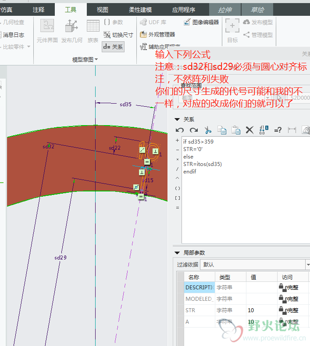Open the 草绘 contextual tab

pyautogui.click(x=257, y=10)
